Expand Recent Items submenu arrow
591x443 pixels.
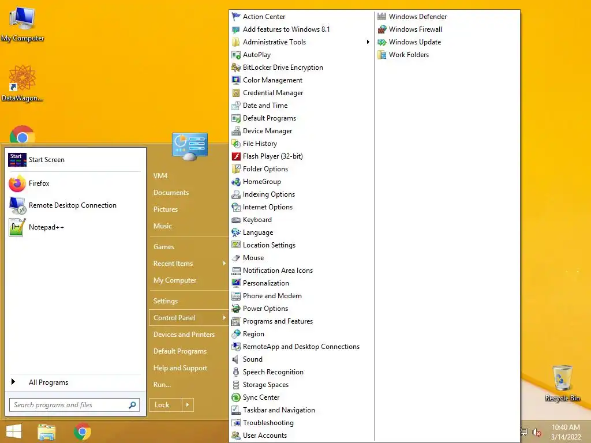[224, 264]
